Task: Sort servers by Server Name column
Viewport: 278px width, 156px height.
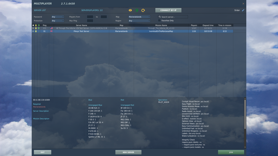Action: [81, 25]
